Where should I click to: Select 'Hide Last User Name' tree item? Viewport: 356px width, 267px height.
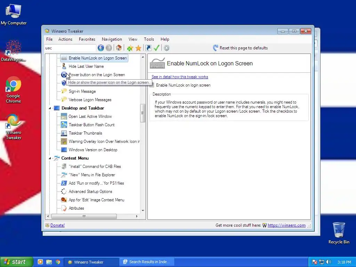pos(86,66)
